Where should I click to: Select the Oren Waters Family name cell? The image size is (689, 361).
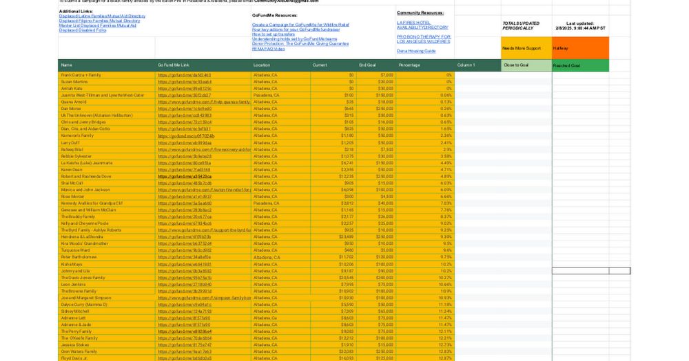106,352
